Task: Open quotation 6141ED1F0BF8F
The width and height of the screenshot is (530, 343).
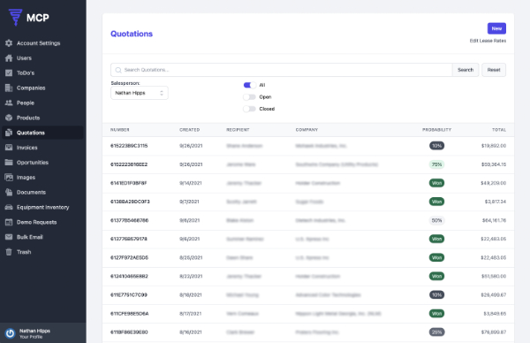Action: point(128,183)
